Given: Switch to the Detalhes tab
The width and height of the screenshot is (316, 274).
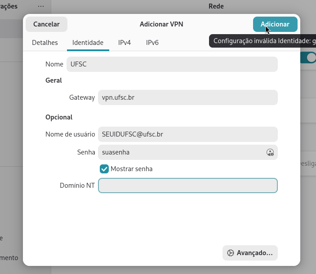Looking at the screenshot, I should [x=45, y=43].
